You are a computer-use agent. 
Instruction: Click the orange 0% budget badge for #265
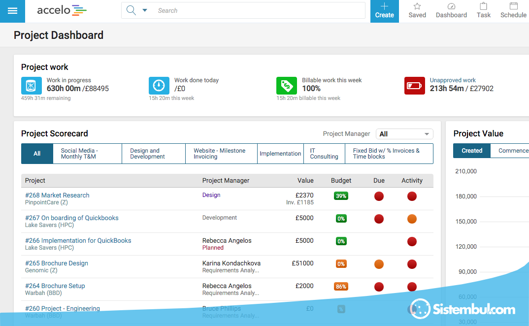pos(341,264)
